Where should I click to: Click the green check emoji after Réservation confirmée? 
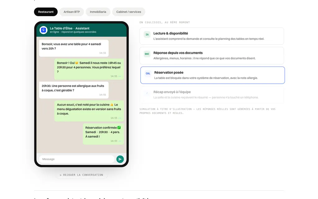tap(119, 127)
